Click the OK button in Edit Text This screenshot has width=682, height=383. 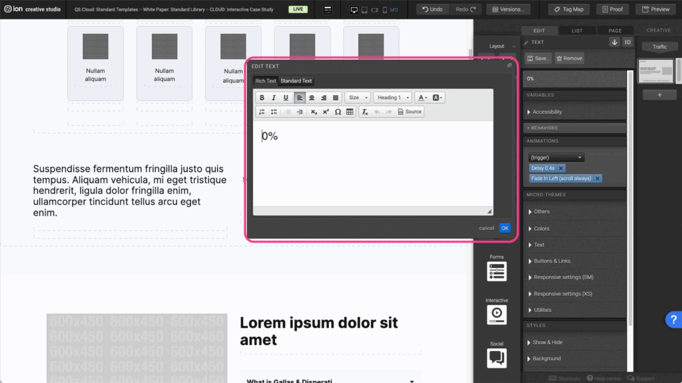505,228
